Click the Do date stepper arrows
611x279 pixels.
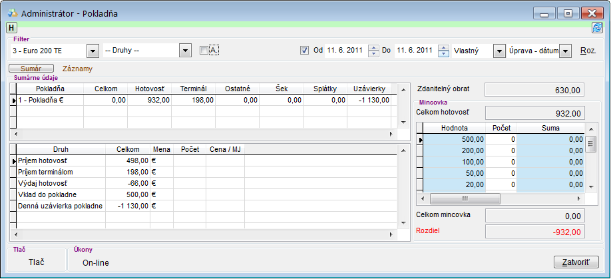(443, 51)
